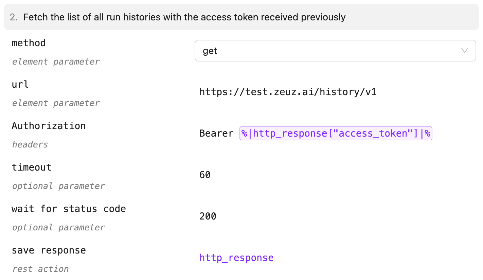Edit the wait for status code value 200
The height and width of the screenshot is (280, 483).
point(208,216)
